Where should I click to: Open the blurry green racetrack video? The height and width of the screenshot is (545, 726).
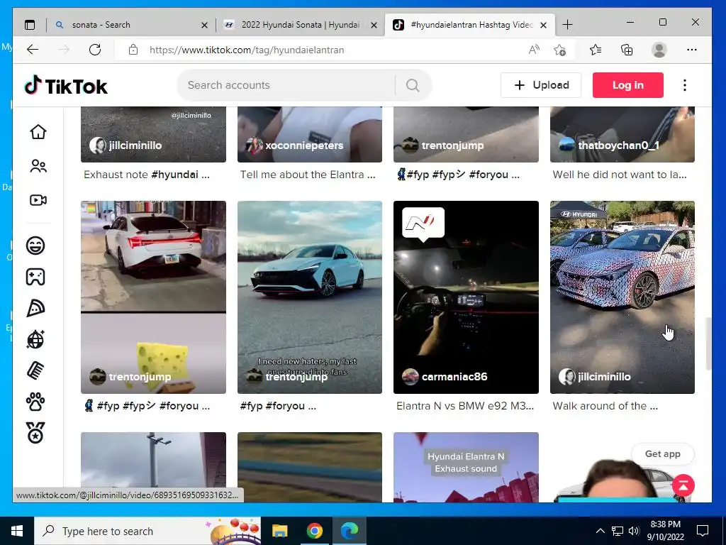(x=310, y=467)
